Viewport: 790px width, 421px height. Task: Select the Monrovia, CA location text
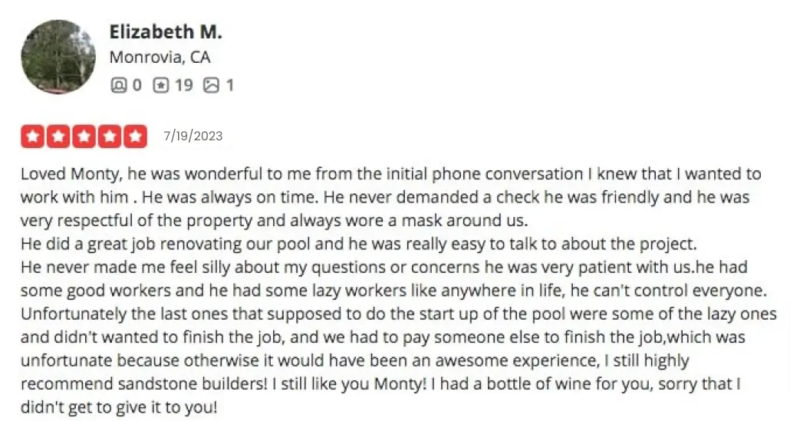pos(160,57)
